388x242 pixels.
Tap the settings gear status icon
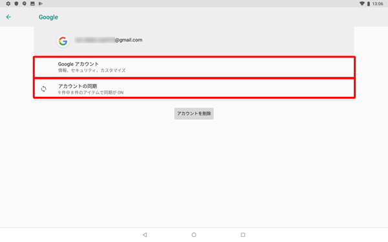pos(8,3)
